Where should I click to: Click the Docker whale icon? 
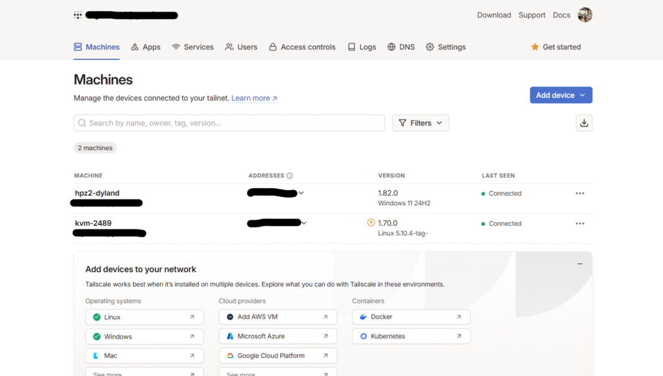[x=363, y=317]
